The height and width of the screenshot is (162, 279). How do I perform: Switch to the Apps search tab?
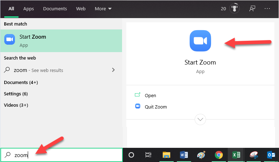(x=28, y=9)
